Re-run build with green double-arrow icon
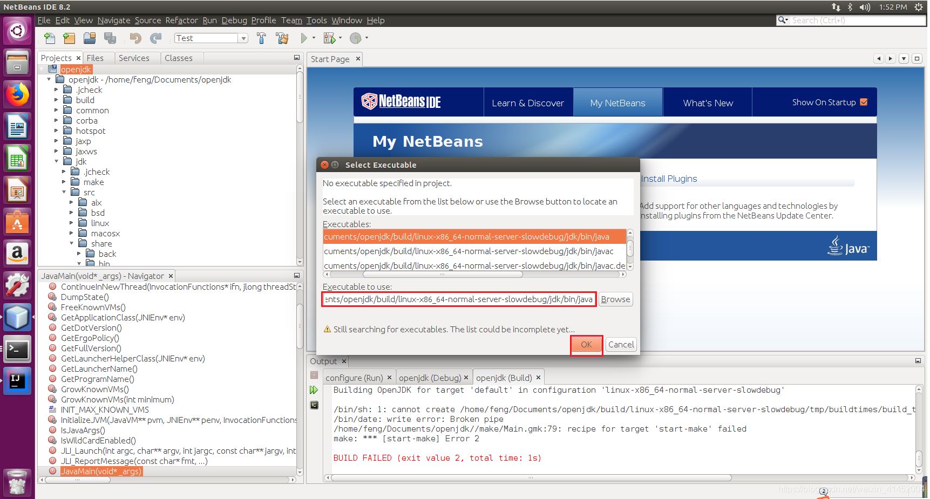The height and width of the screenshot is (499, 930). 314,390
